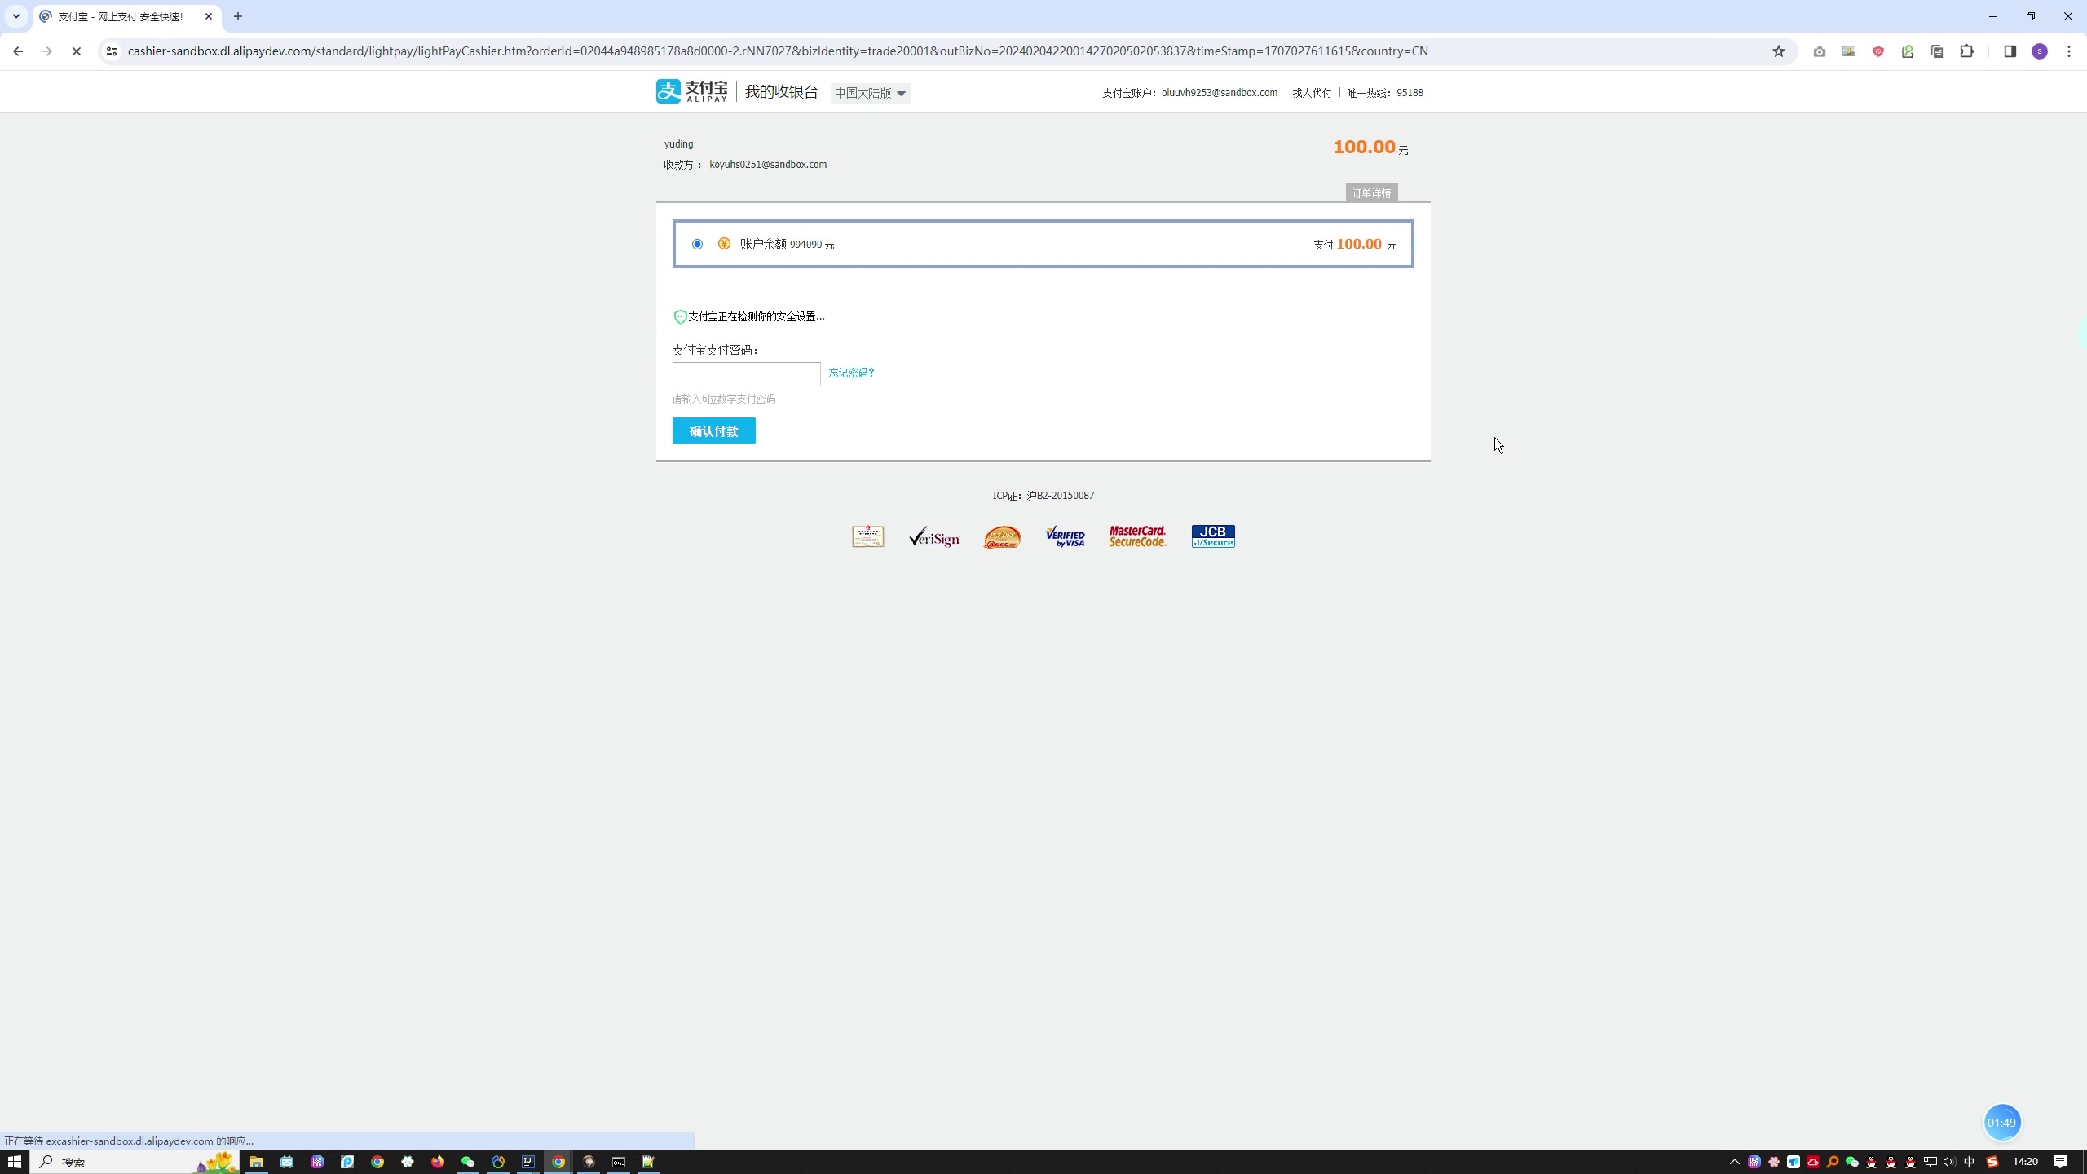Expand 订单详情 order details
Viewport: 2087px width, 1174px height.
tap(1371, 193)
